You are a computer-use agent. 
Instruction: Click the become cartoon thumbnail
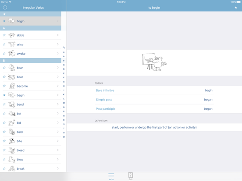point(12,86)
